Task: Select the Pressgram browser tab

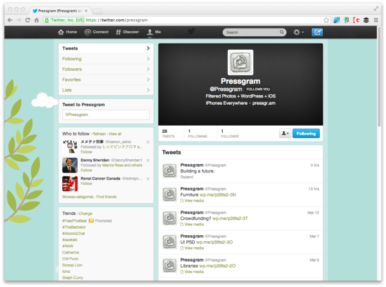Action: click(x=59, y=11)
